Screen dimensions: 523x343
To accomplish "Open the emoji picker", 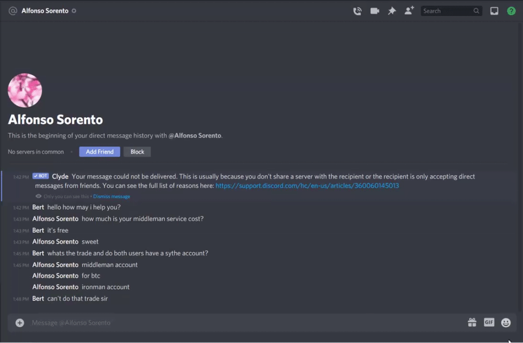I will click(x=506, y=323).
